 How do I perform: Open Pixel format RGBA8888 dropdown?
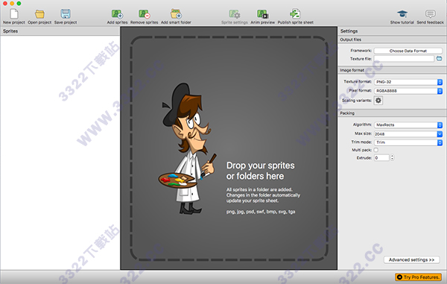[408, 91]
